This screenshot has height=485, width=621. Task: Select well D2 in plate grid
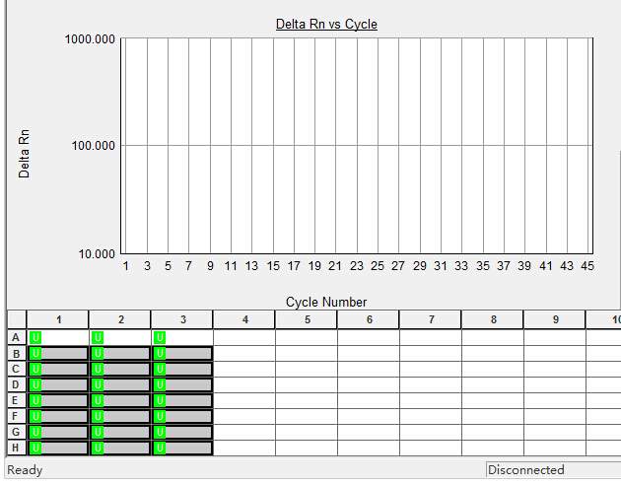point(120,384)
